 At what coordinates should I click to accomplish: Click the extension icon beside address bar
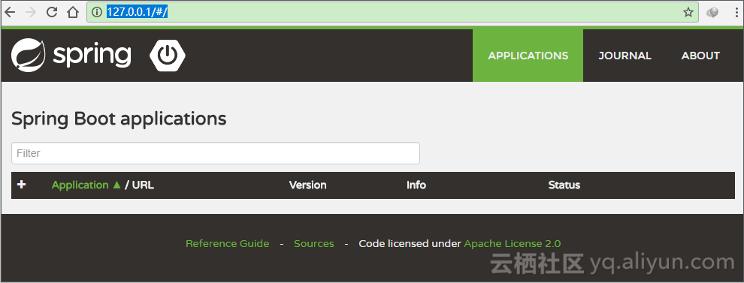click(x=712, y=13)
